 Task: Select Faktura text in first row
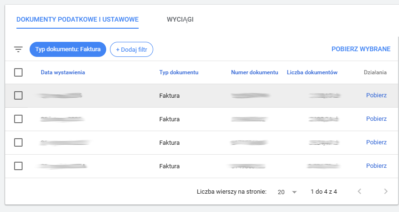[x=170, y=96]
